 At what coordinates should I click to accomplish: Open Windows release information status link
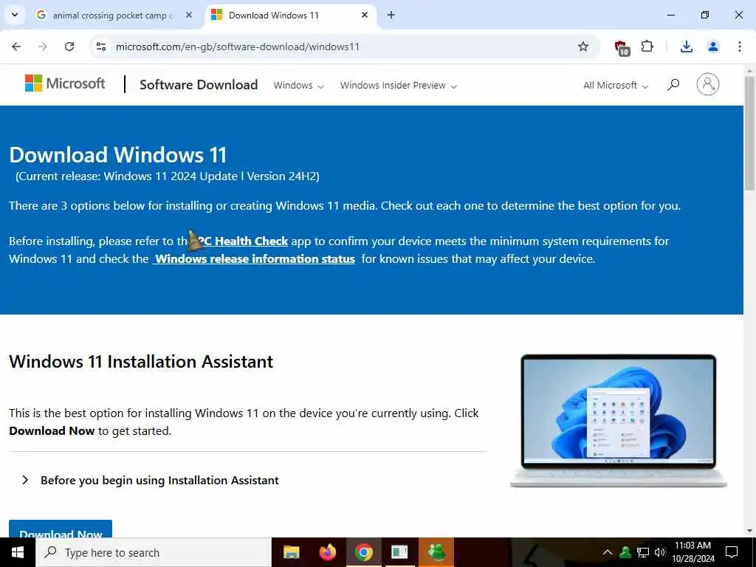coord(254,259)
